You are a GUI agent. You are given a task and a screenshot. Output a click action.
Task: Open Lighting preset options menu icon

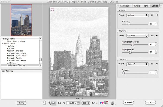click(152, 35)
